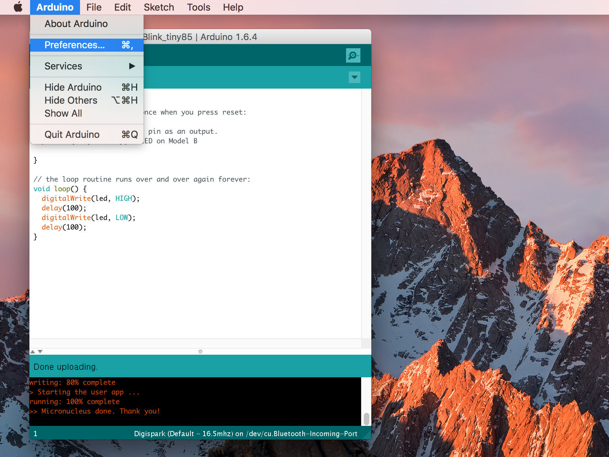
Task: Click the Arduino menu bar item
Action: [55, 7]
